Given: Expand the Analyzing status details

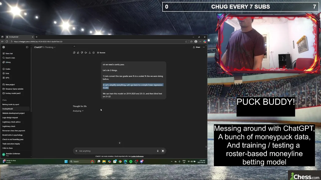Looking at the screenshot, I should 78,111.
